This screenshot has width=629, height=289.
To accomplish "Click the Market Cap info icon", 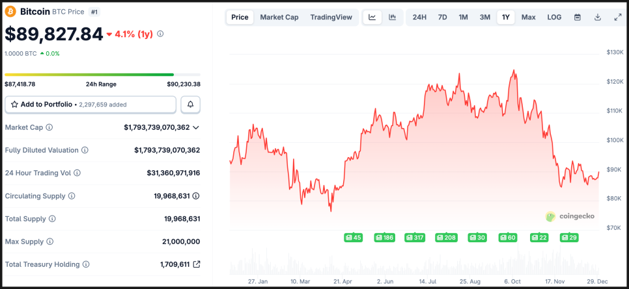I will click(49, 127).
